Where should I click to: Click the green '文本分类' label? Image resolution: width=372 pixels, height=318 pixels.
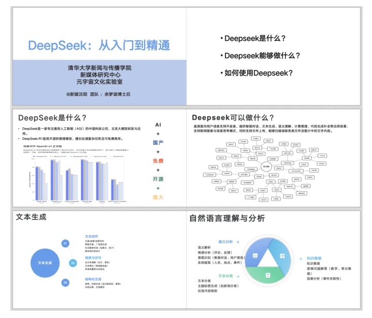pyautogui.click(x=225, y=276)
